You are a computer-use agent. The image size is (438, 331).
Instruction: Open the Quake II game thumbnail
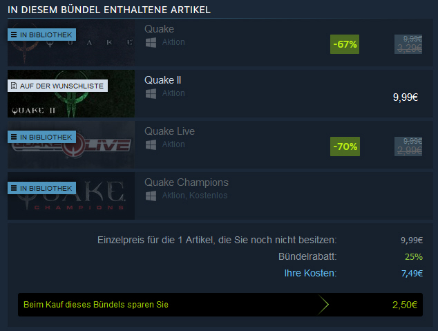pyautogui.click(x=71, y=93)
